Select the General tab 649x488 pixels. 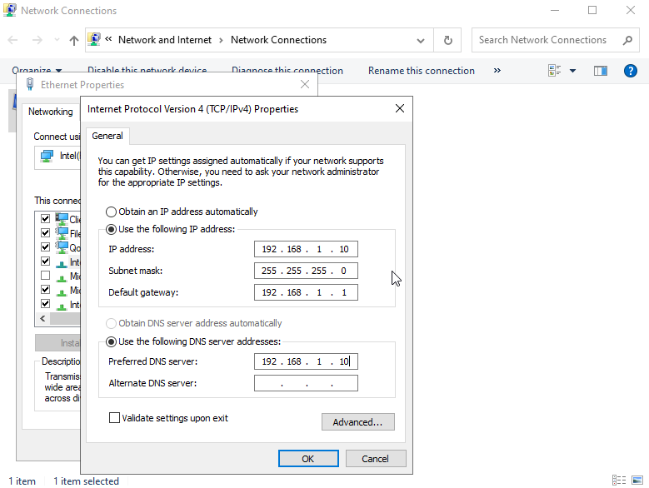tap(107, 136)
